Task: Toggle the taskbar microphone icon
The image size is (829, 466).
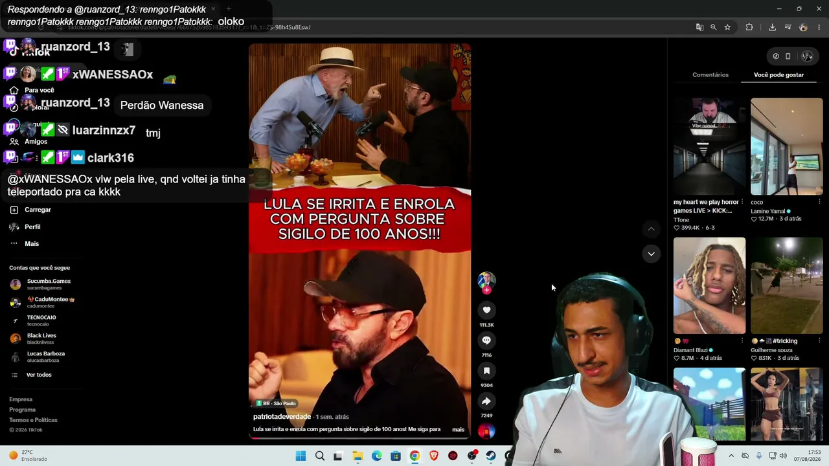Action: coord(758,456)
